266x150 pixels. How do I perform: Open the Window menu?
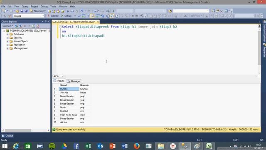63,7
